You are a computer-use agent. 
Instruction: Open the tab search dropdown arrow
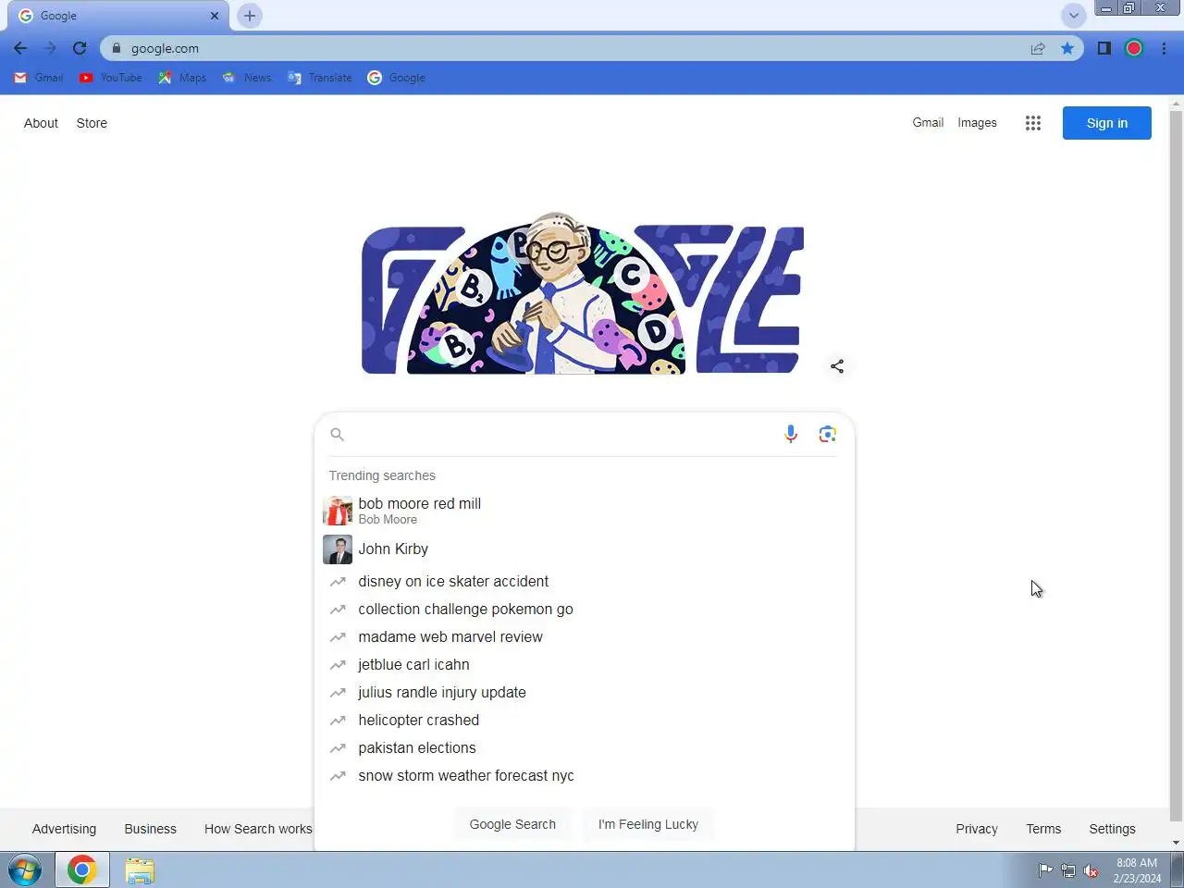point(1073,16)
